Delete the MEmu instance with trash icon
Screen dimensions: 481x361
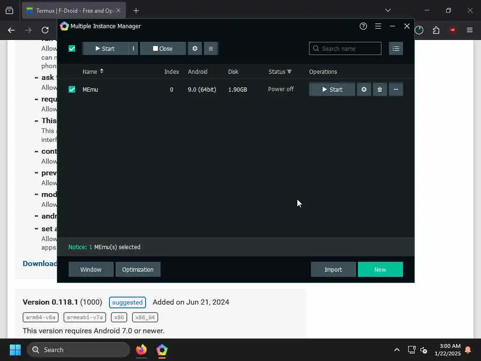click(380, 89)
